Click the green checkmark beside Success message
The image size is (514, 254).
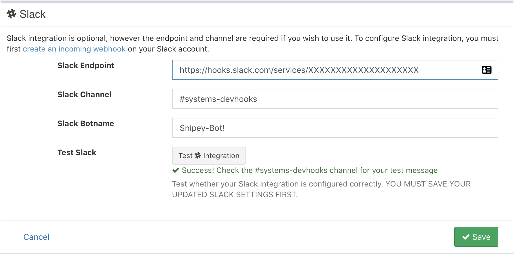pos(176,170)
